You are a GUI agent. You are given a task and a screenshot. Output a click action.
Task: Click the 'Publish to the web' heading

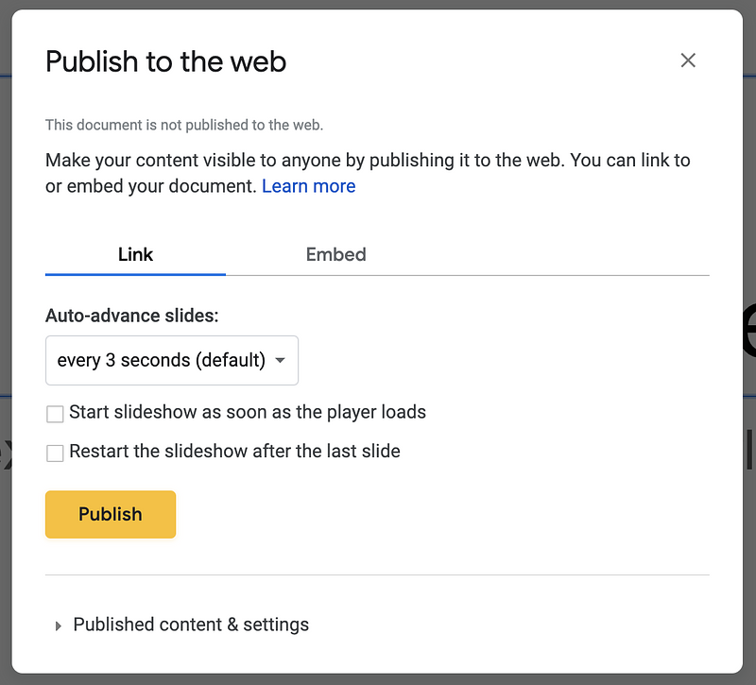166,61
